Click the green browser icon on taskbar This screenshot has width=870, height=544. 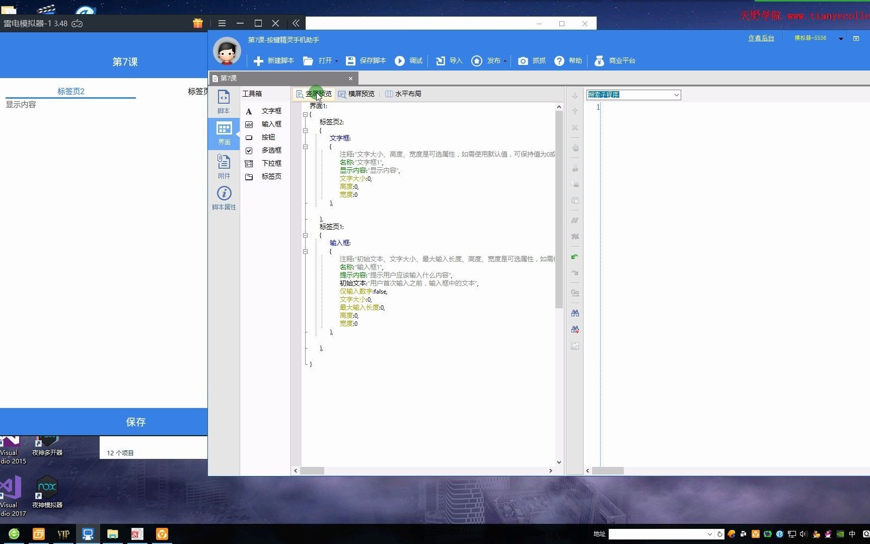(14, 534)
